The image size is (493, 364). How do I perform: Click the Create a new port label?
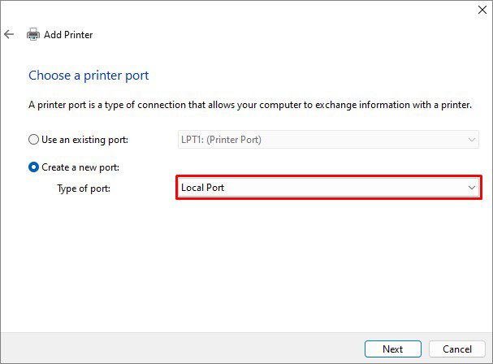point(80,167)
